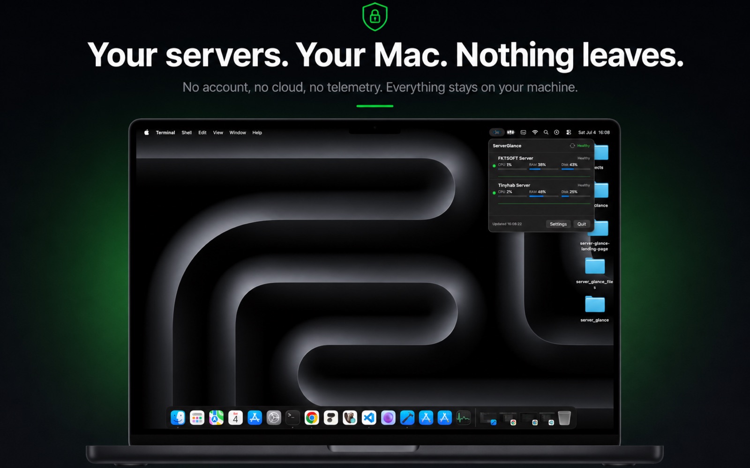Open Visual Studio Code from the dock
Viewport: 750px width, 468px height.
[369, 417]
